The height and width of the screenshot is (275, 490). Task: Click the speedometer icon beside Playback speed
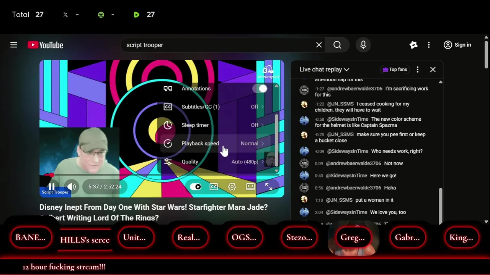tap(168, 144)
